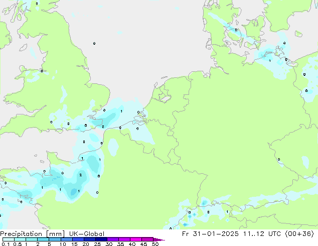Click the legend label '0.5'
This screenshot has height=246, width=318.
click(x=18, y=244)
